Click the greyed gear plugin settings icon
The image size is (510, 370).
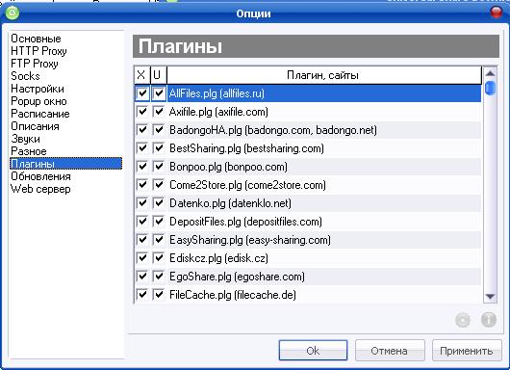(x=463, y=320)
